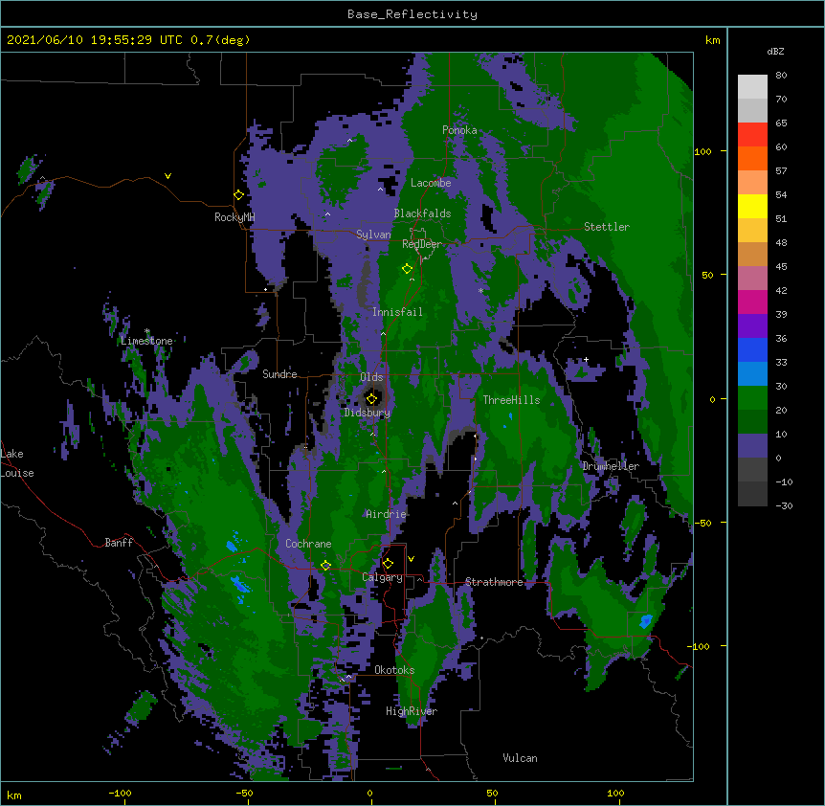Pick the red legend swatch below 65
Viewport: 825px width, 806px height.
point(752,135)
